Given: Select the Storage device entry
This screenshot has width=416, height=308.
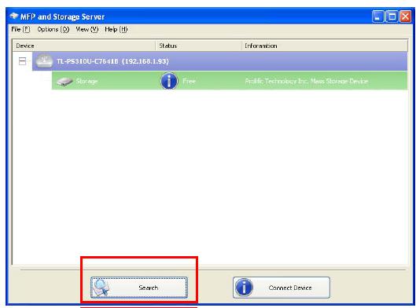Looking at the screenshot, I should point(230,81).
